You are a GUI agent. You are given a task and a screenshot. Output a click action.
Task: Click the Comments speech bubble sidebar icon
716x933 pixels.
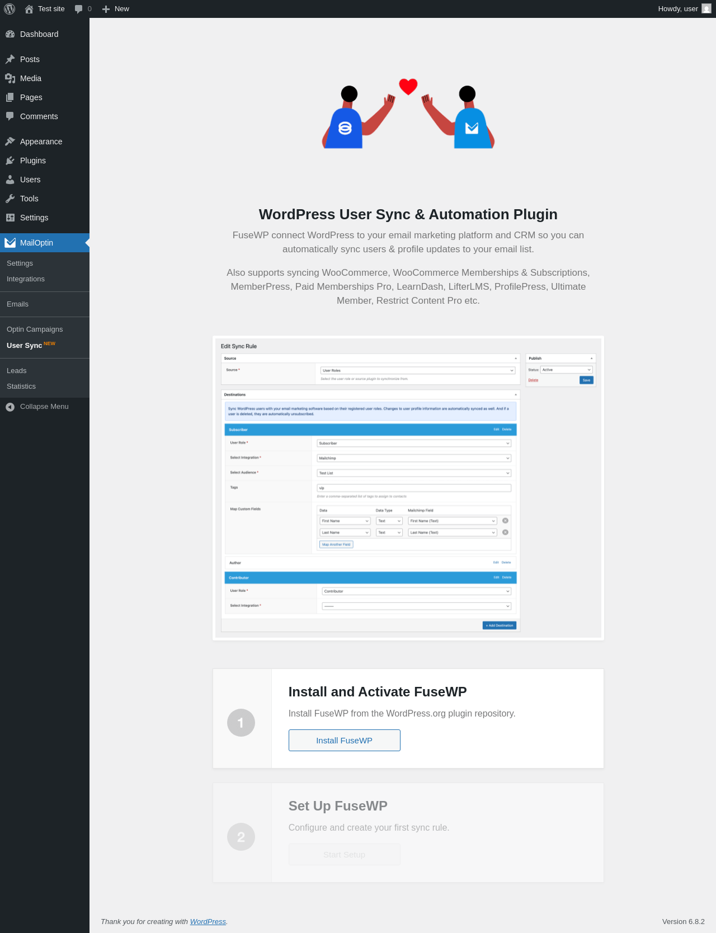pos(10,116)
